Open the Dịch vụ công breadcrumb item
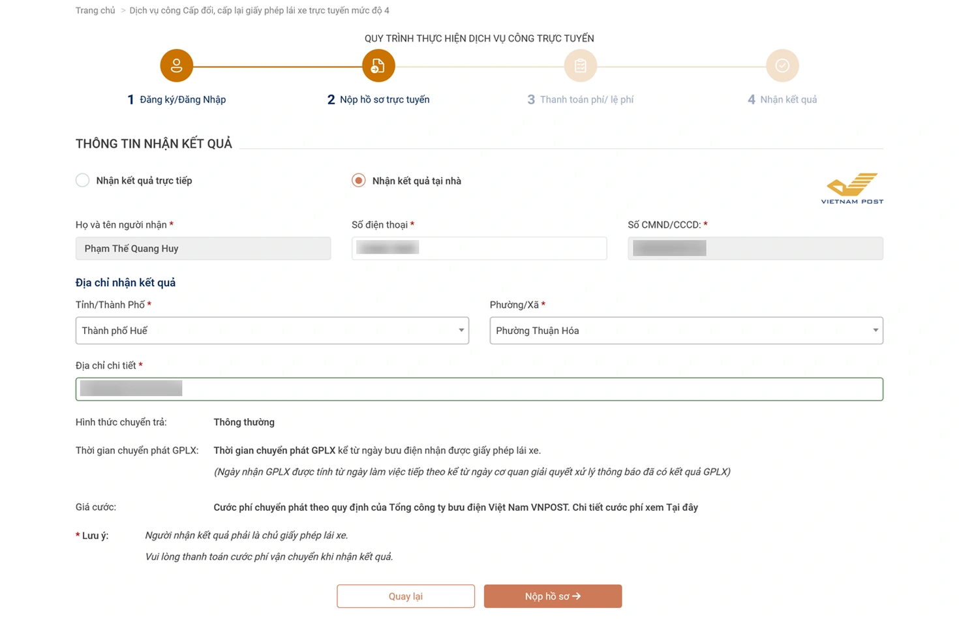959x619 pixels. click(259, 10)
